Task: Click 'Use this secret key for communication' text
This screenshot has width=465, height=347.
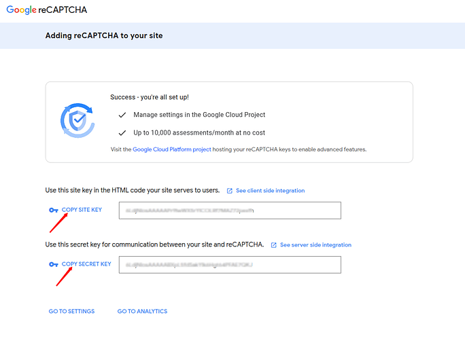Action: pyautogui.click(x=154, y=244)
